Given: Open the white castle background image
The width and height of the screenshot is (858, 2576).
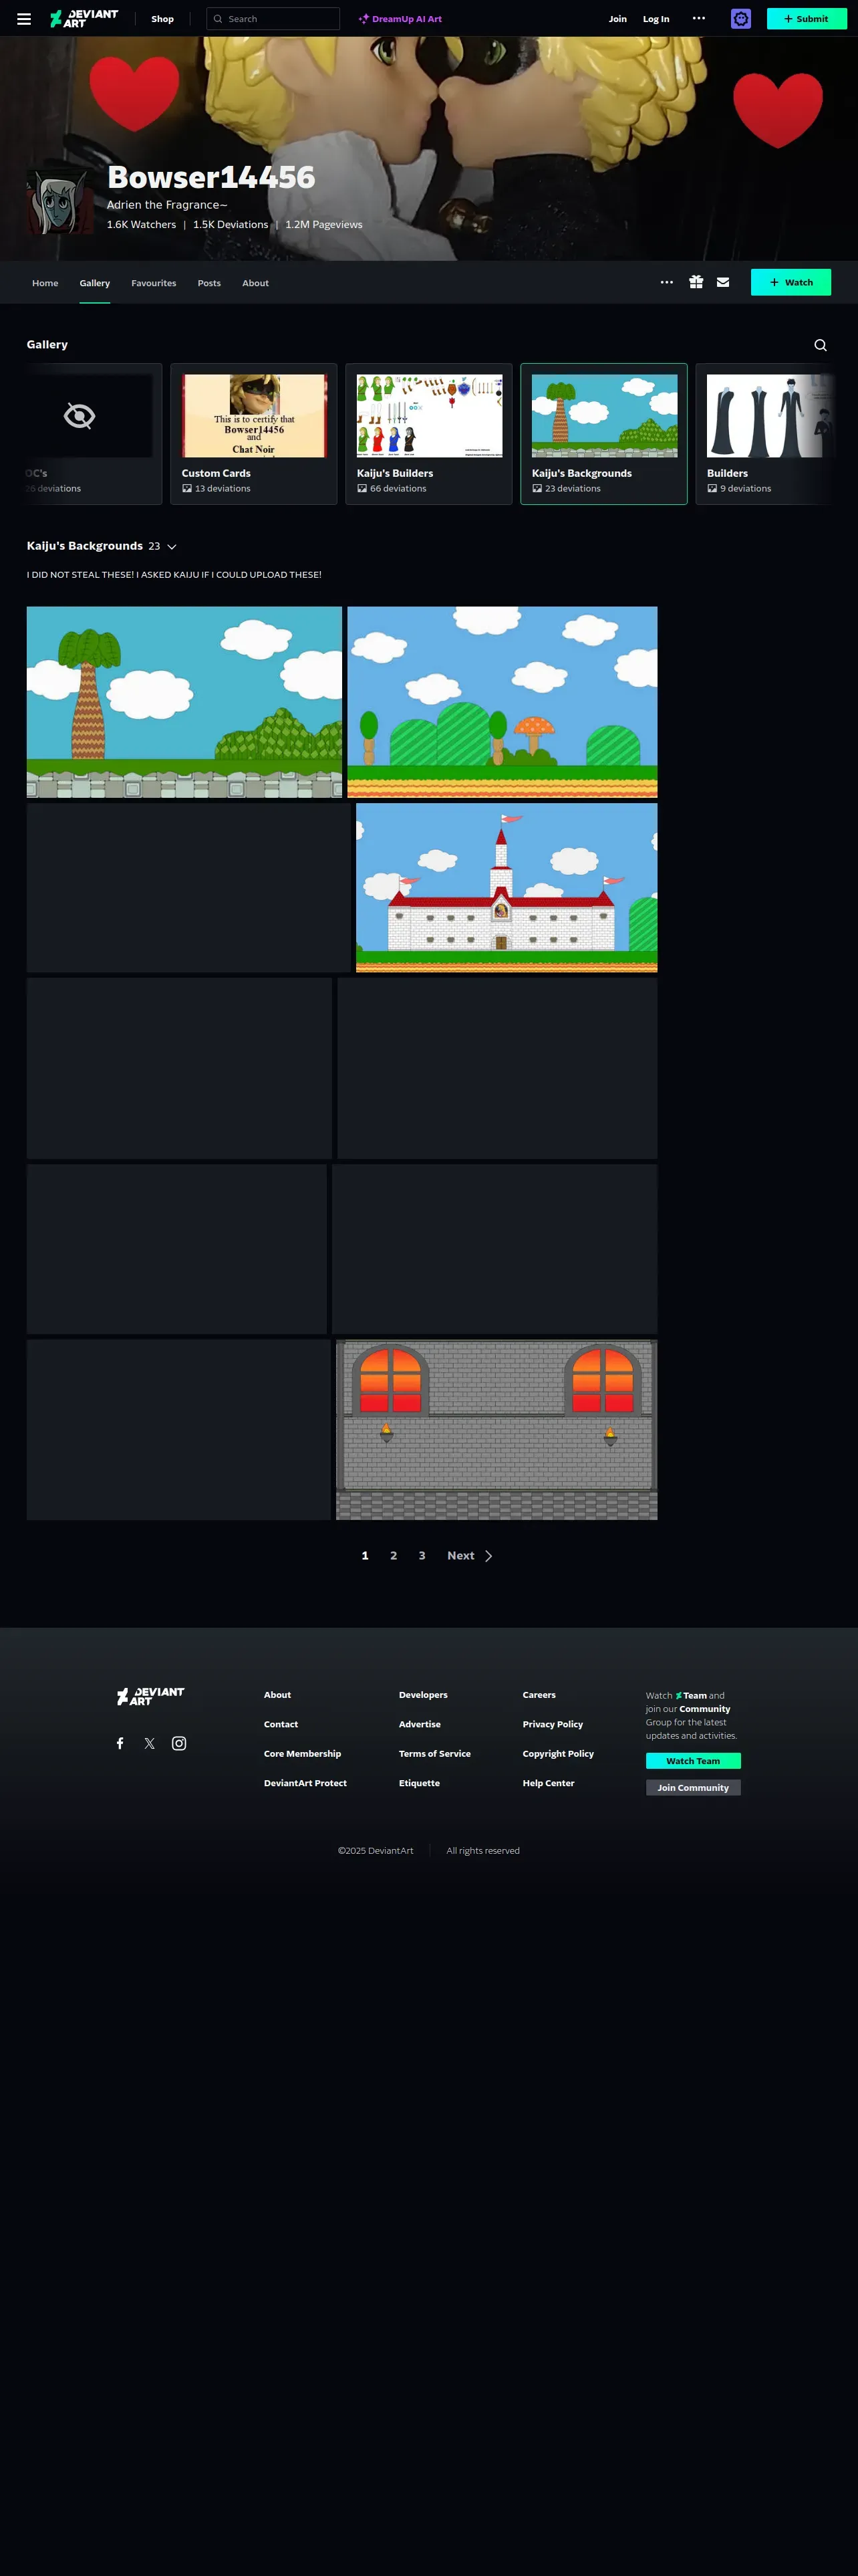Looking at the screenshot, I should pos(507,888).
